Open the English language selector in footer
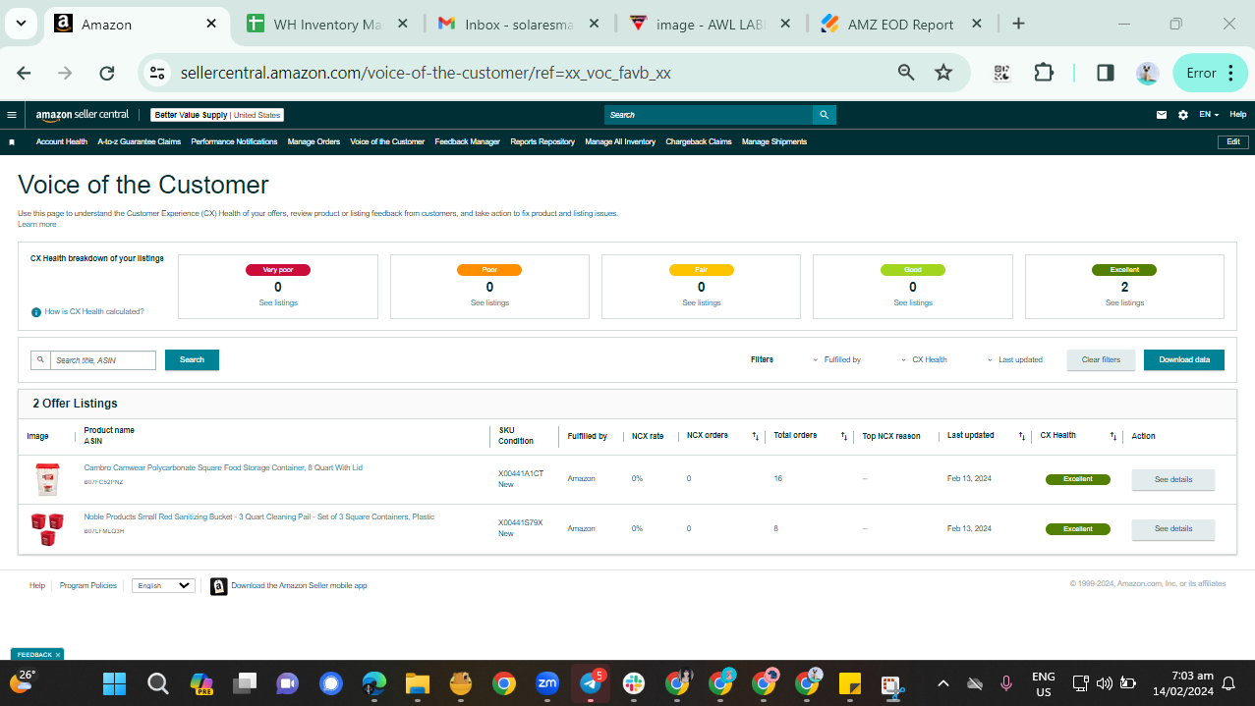 pyautogui.click(x=164, y=585)
